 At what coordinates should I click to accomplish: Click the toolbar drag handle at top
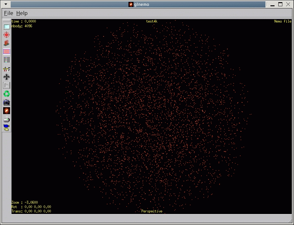(x=7, y=21)
